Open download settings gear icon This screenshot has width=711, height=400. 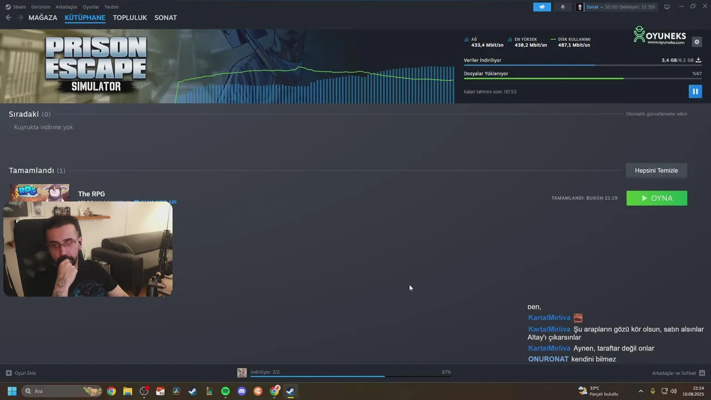pos(697,42)
